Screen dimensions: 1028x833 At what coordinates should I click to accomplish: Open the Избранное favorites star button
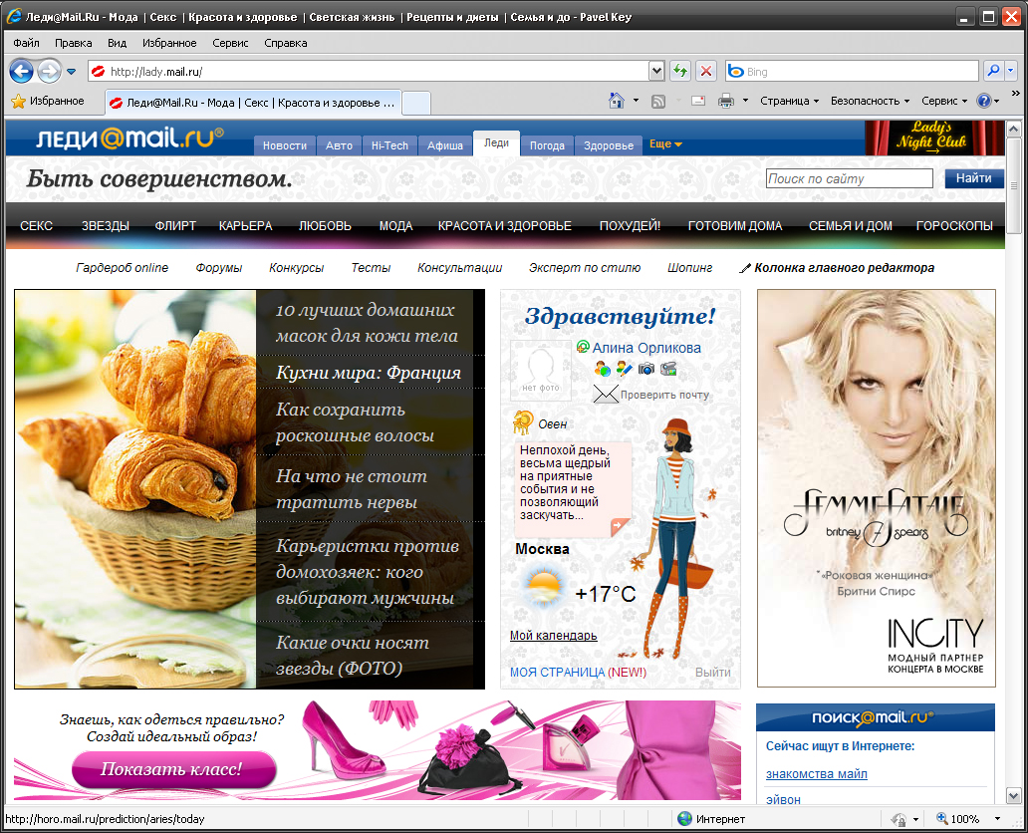(x=48, y=101)
